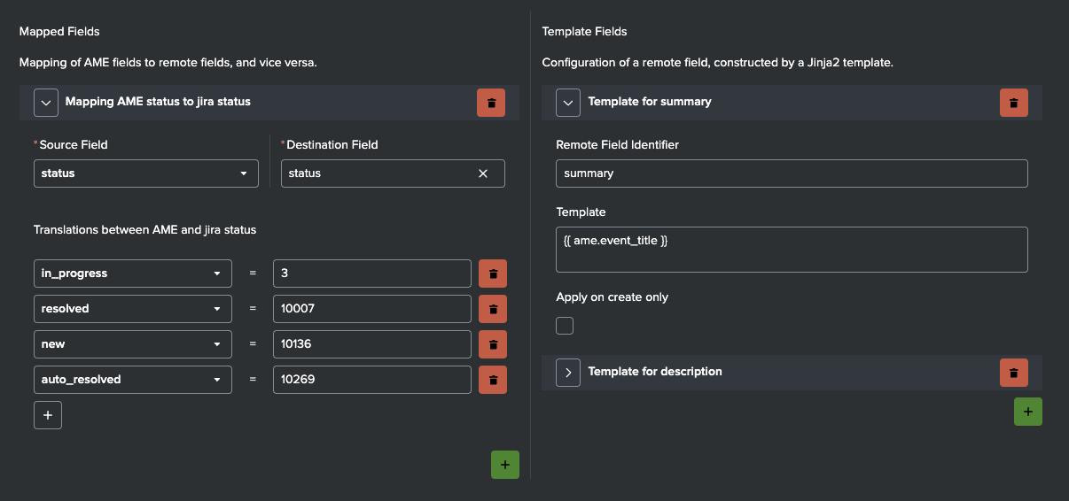Select the Mapping AME status to jira status title

click(158, 102)
